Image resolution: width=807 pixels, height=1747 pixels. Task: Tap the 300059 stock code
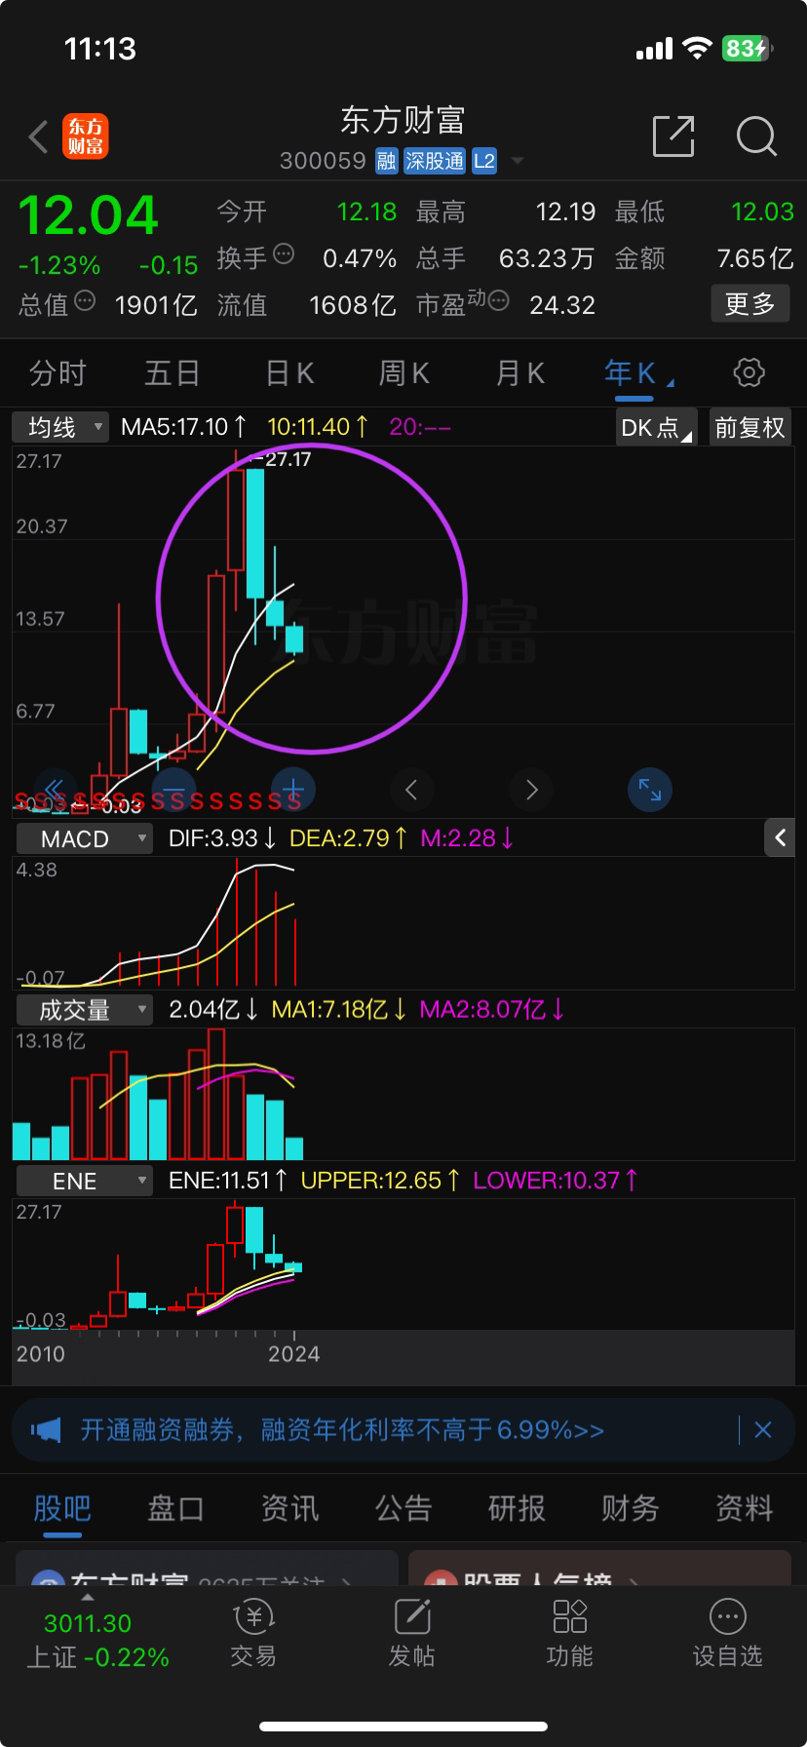pos(323,161)
